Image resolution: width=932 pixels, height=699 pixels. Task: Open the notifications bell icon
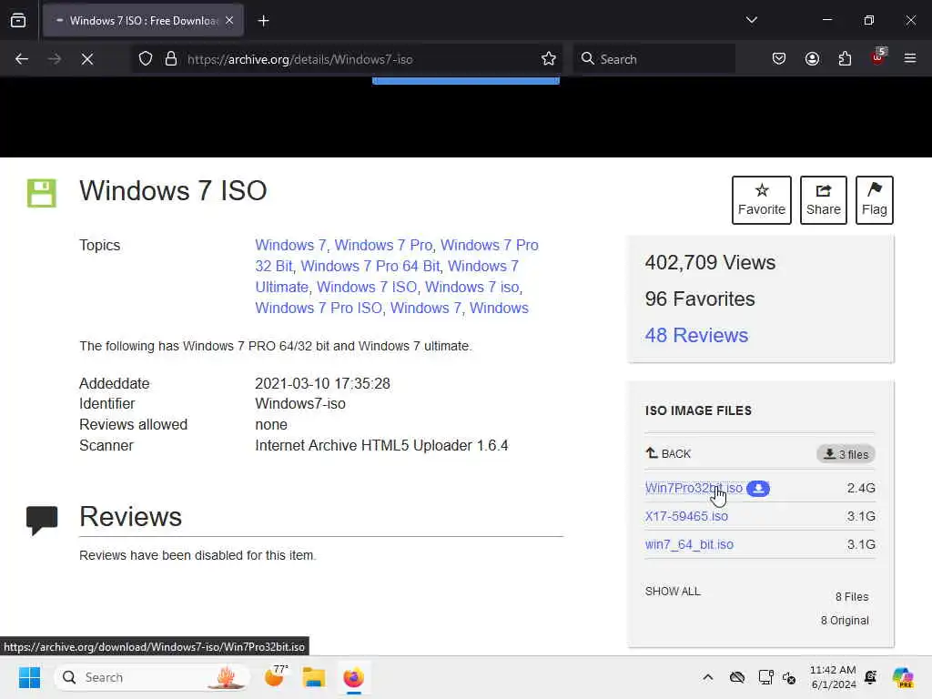871,677
